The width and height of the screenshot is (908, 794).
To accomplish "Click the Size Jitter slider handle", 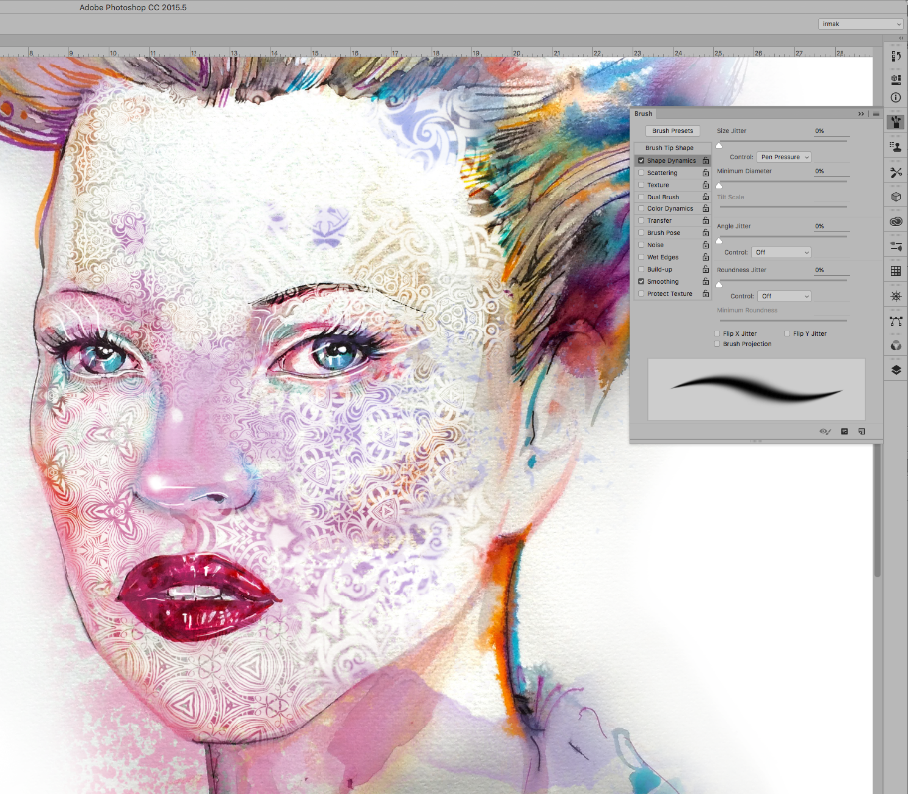I will (x=719, y=145).
